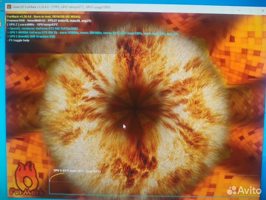Click the Frames, time and FPS stats line

50,21
